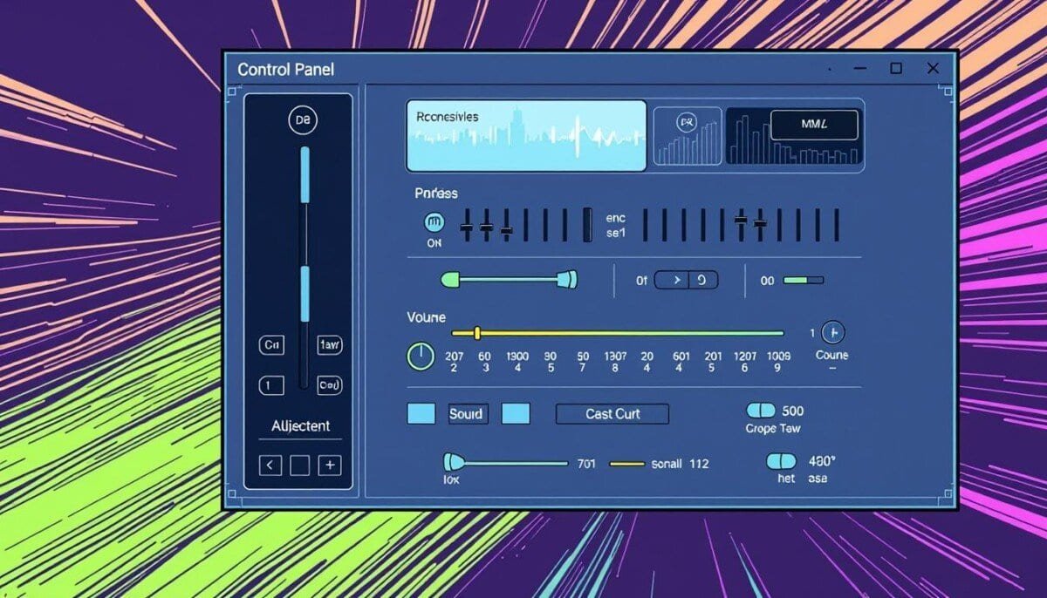Click the plus button under Alijectent
Image resolution: width=1047 pixels, height=598 pixels.
click(x=329, y=465)
